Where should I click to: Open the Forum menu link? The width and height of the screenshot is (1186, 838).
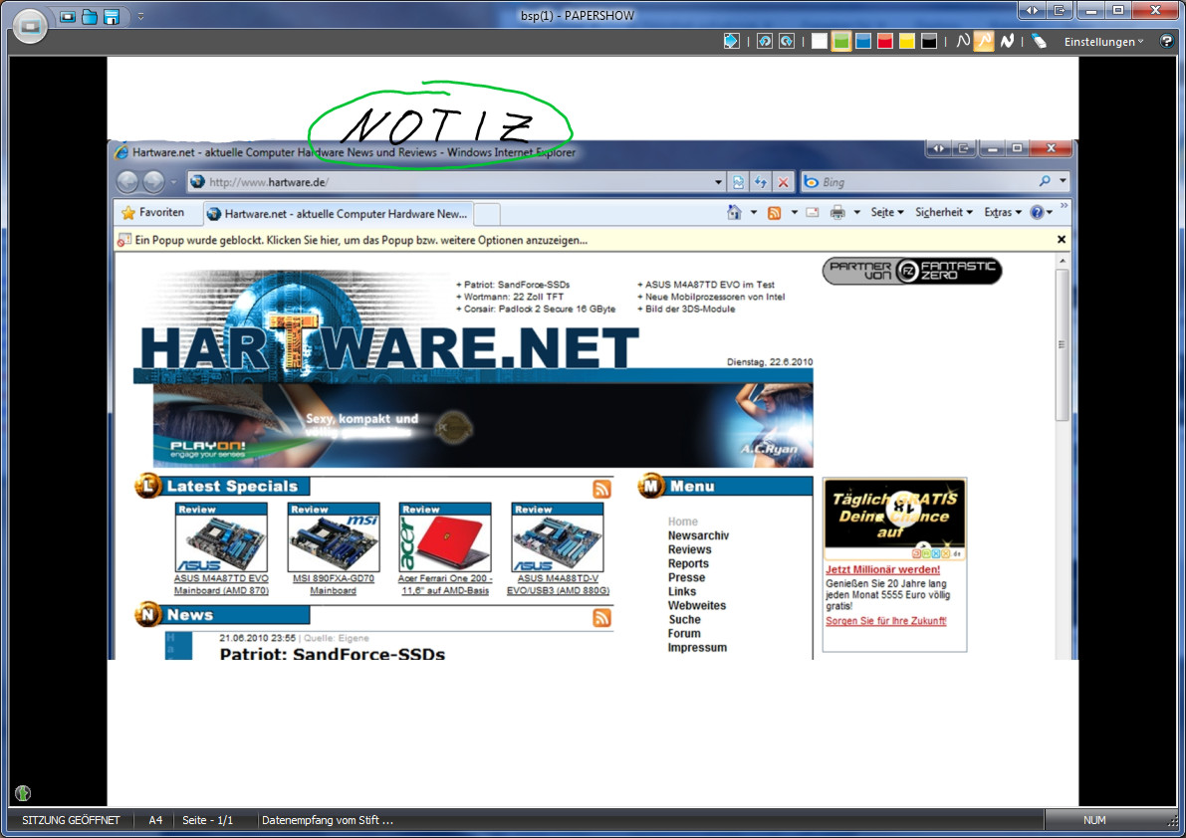[x=684, y=633]
